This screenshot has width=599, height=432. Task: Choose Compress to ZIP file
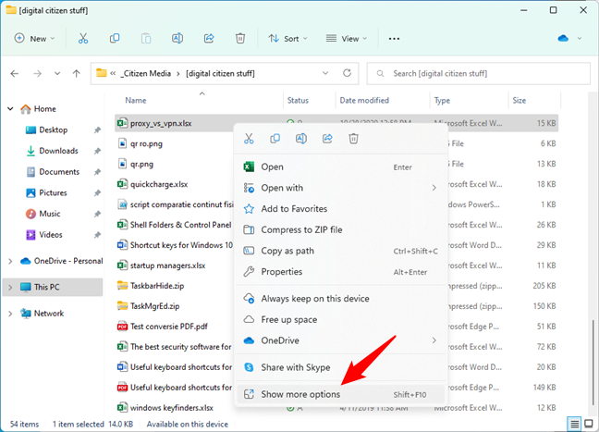click(301, 229)
